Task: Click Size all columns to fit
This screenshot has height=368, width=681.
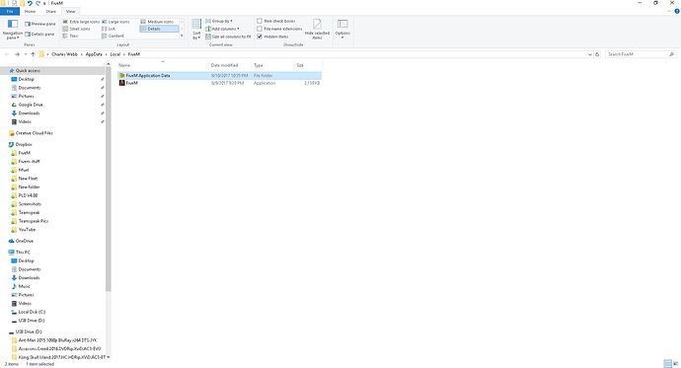Action: click(x=228, y=37)
